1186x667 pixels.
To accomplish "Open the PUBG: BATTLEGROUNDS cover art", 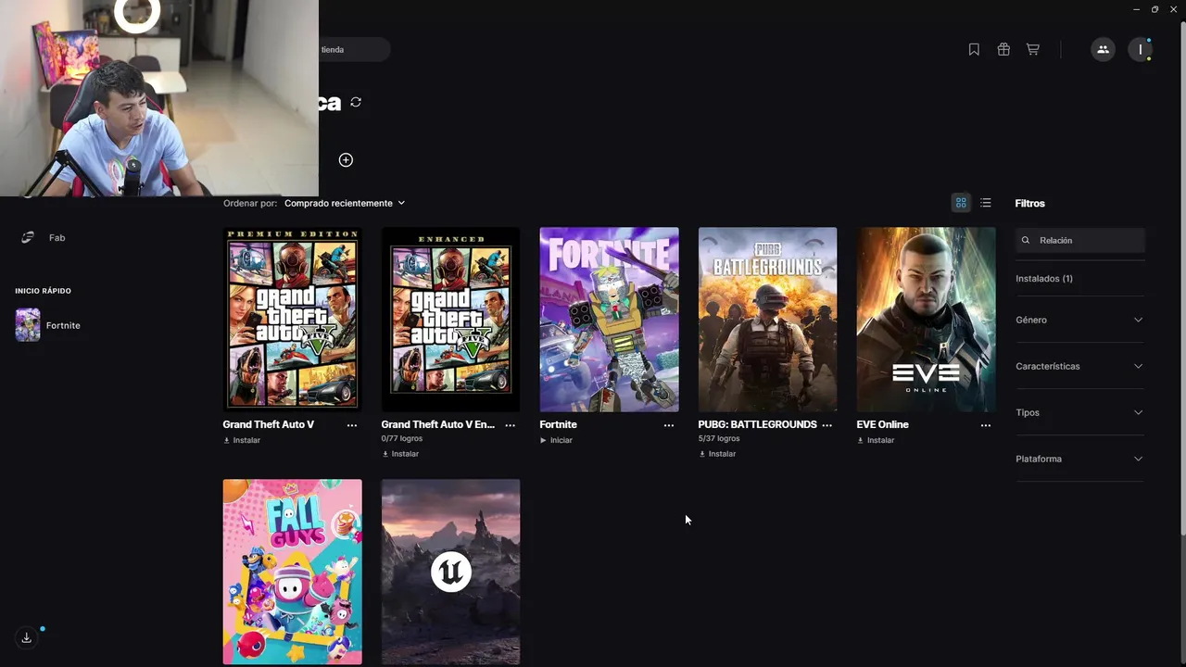I will click(767, 320).
